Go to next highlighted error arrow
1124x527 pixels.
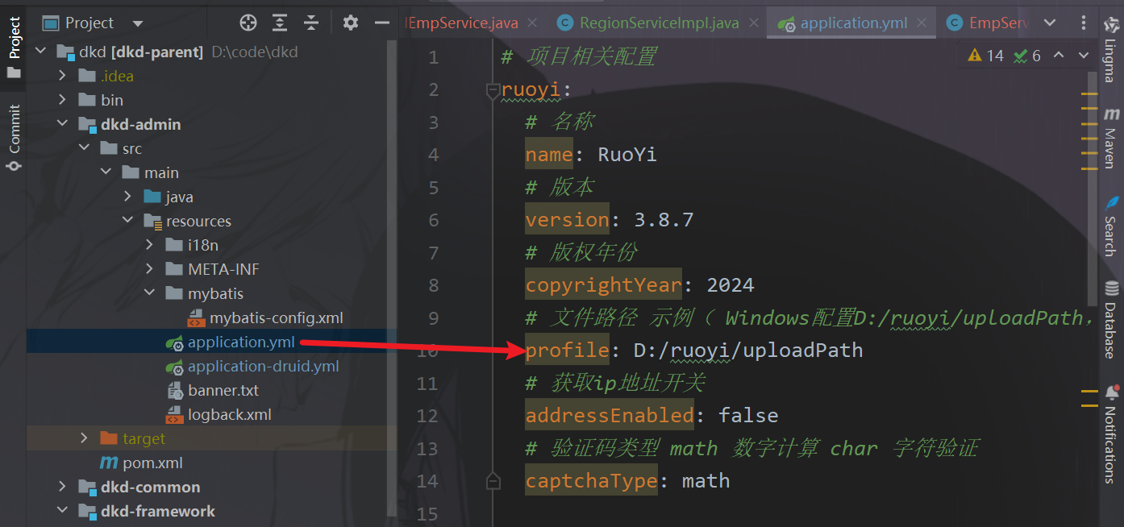point(1082,56)
